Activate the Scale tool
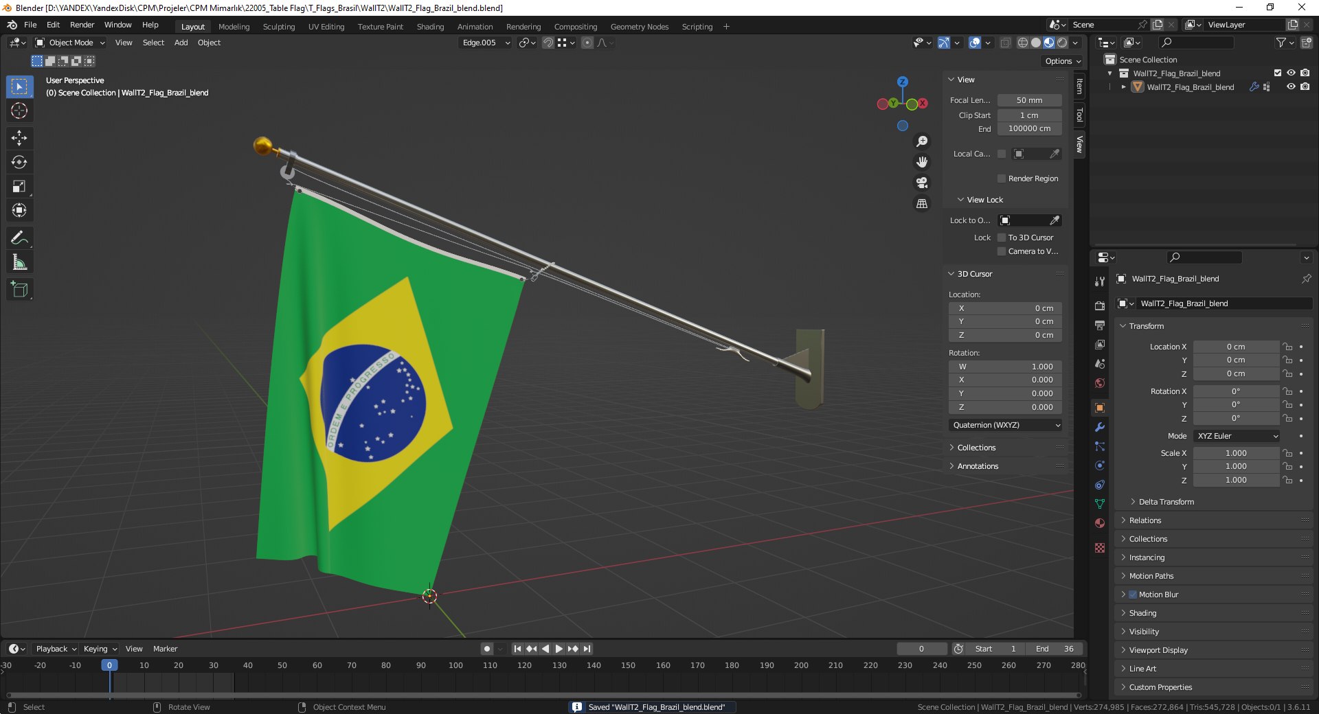Viewport: 1319px width, 714px height. pos(19,186)
